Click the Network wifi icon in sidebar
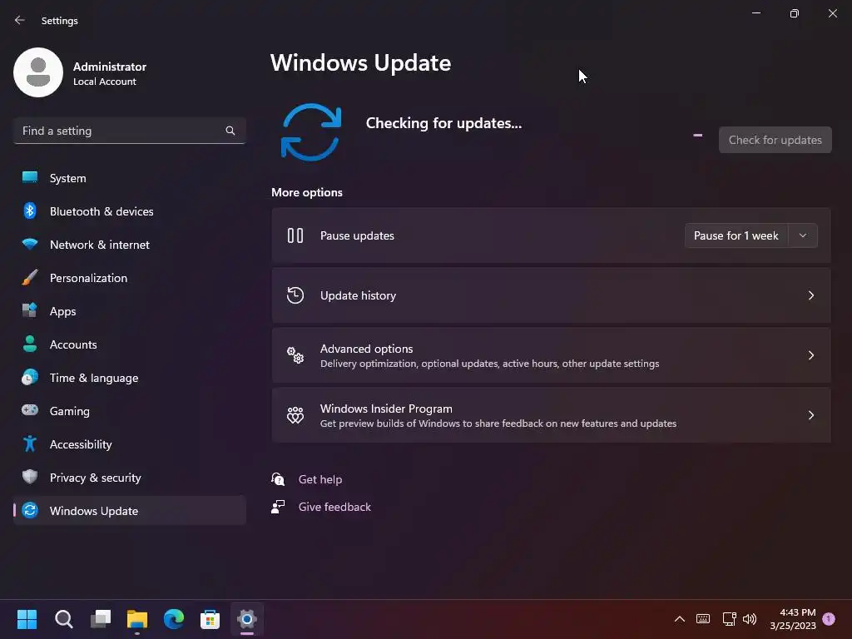Viewport: 852px width, 639px height. pyautogui.click(x=30, y=244)
